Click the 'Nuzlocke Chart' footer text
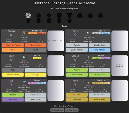The width and height of the screenshot is (129, 113). [x=64, y=106]
